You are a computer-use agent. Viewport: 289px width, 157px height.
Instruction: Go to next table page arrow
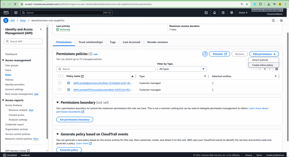coord(270,69)
